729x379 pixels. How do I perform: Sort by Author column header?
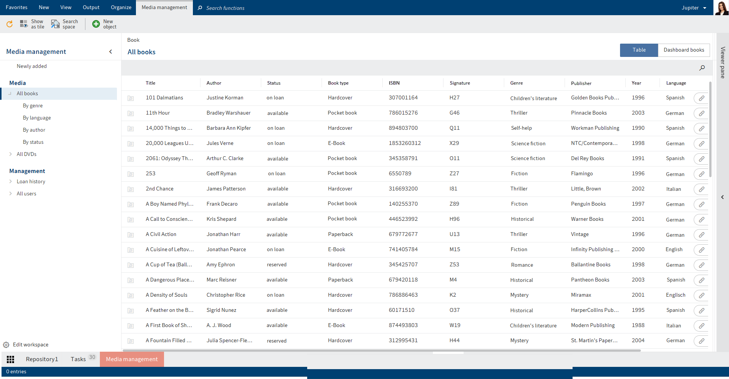click(214, 83)
